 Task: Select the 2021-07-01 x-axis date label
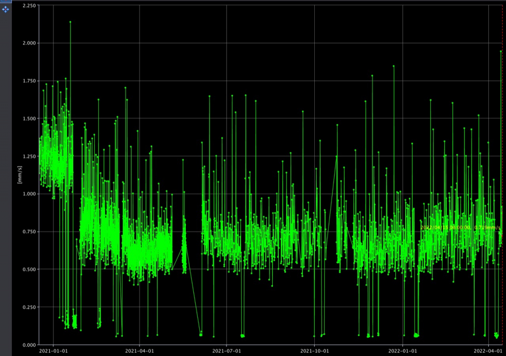click(x=227, y=351)
